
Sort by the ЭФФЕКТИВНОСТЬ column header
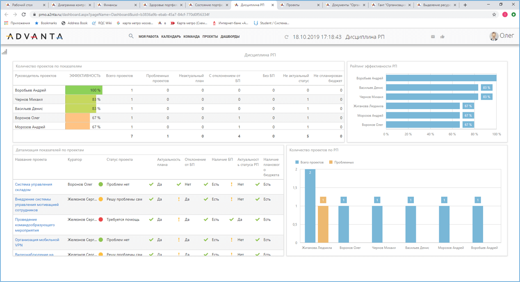click(85, 76)
